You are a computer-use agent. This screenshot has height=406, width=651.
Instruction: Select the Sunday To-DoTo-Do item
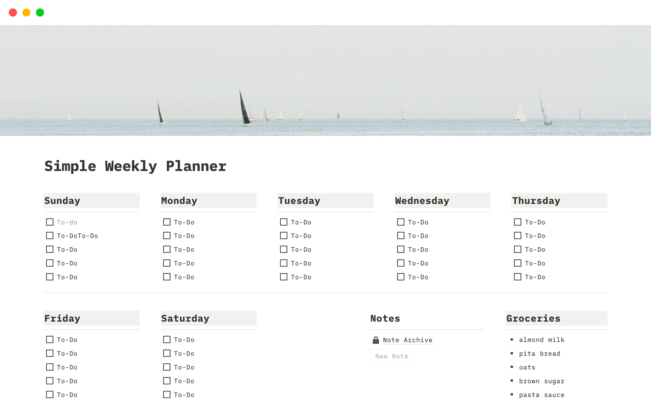click(x=72, y=235)
